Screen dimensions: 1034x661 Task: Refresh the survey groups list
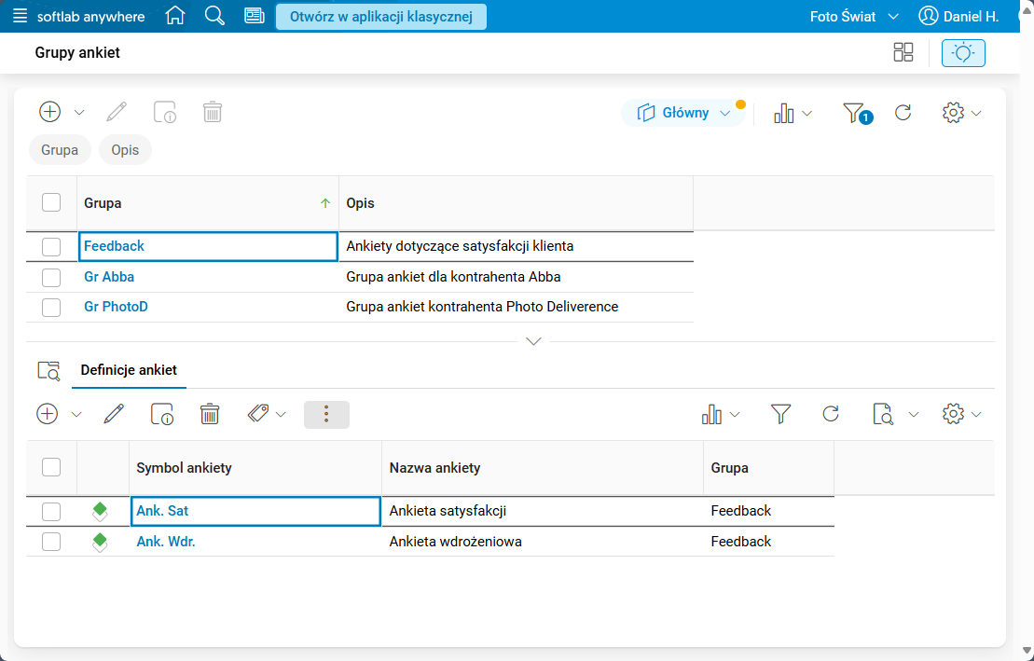pos(903,113)
